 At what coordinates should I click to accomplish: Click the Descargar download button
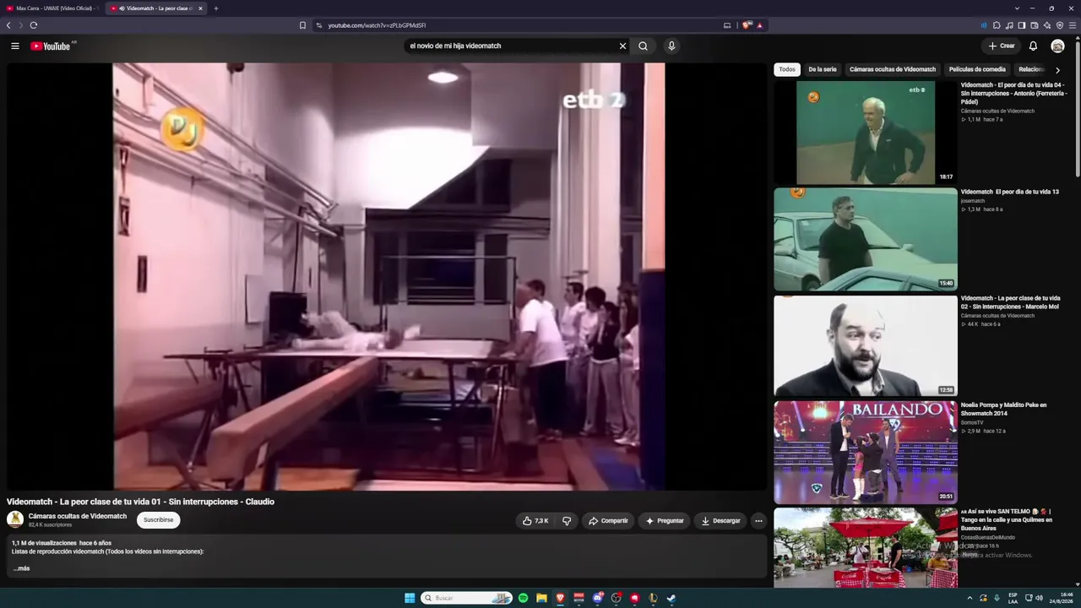(720, 521)
